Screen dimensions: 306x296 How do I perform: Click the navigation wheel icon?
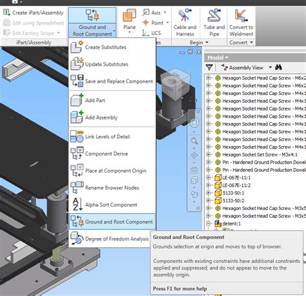coord(194,123)
